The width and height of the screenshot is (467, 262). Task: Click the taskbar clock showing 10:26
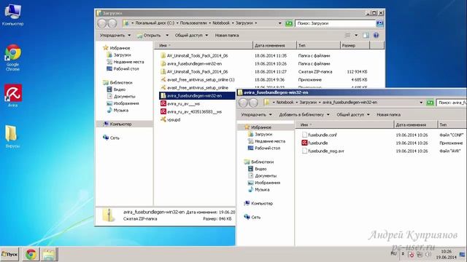446,254
